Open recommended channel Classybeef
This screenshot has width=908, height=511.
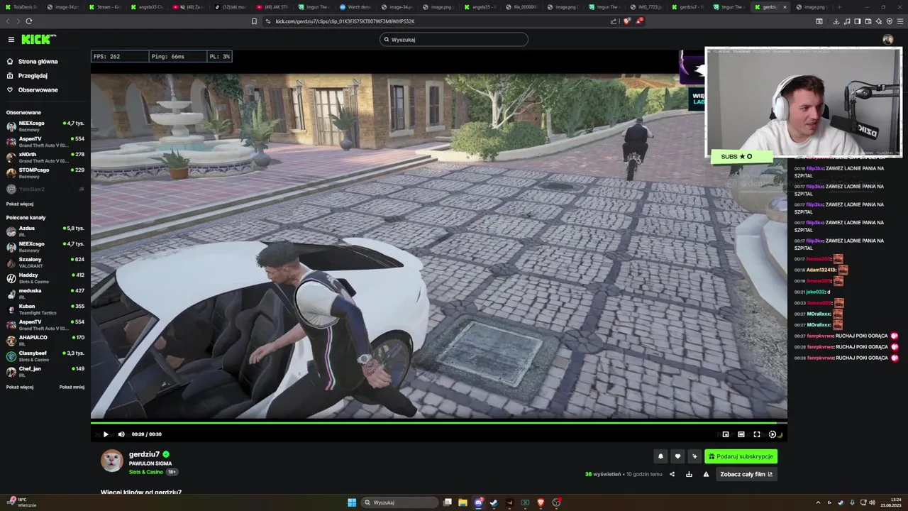(x=45, y=356)
